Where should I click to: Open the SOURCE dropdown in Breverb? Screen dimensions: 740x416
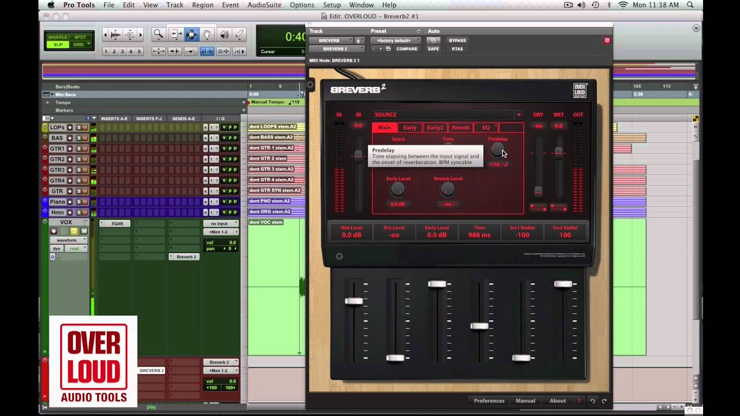[x=447, y=114]
